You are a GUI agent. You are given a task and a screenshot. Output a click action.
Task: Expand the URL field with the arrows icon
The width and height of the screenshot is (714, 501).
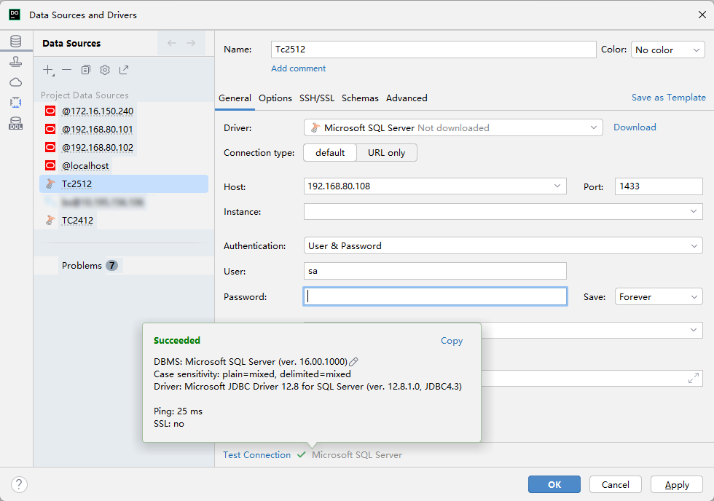[694, 378]
